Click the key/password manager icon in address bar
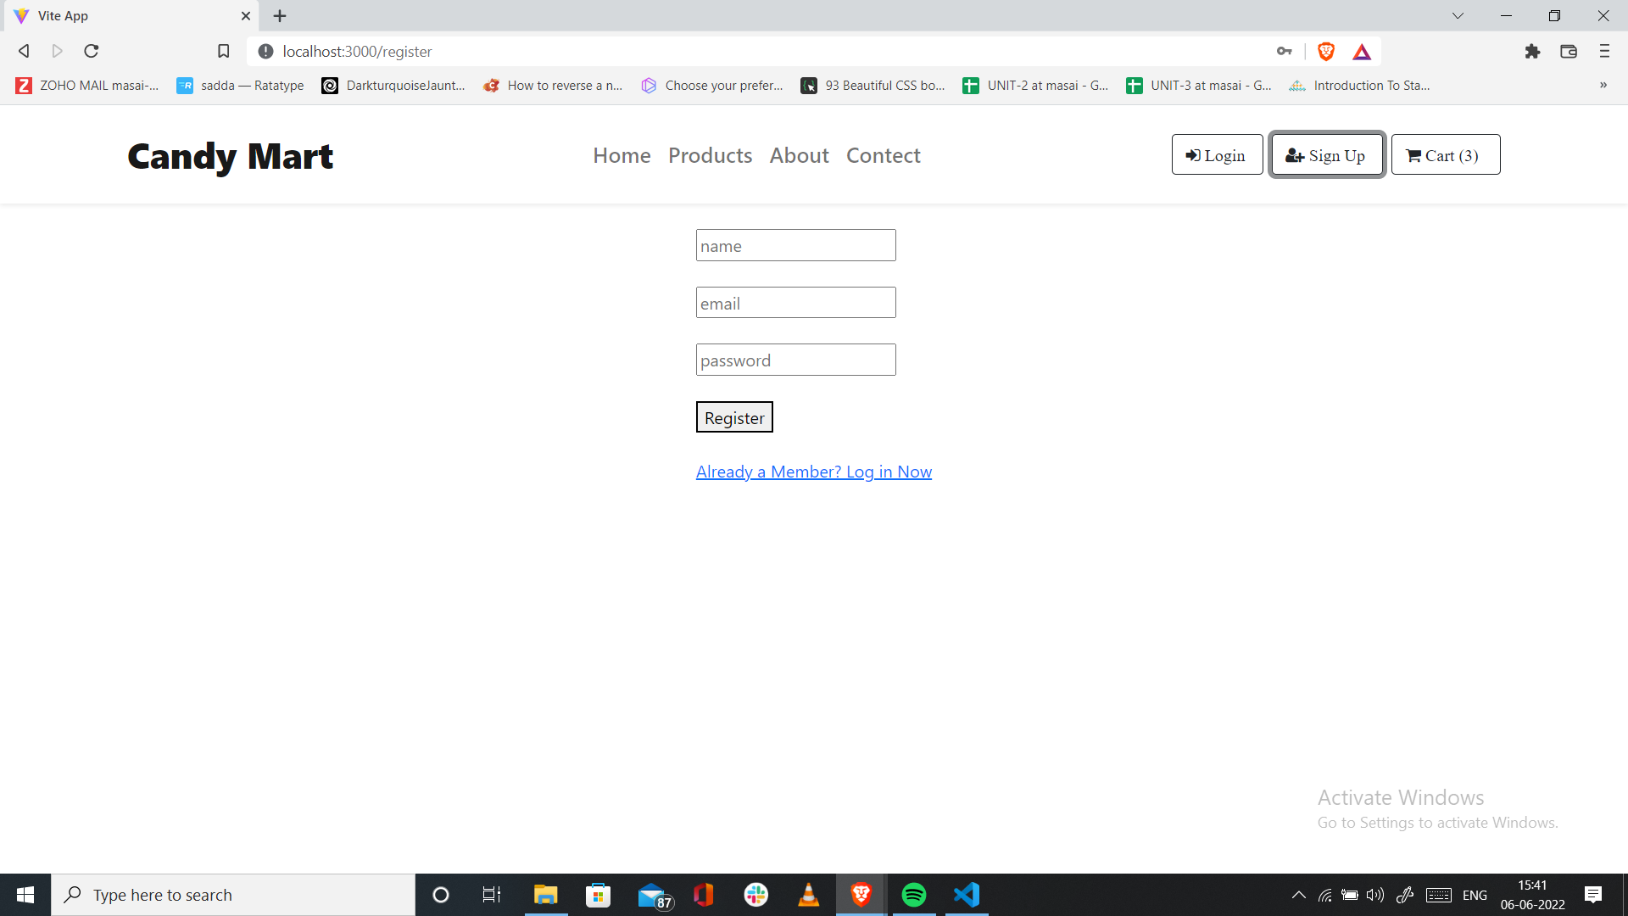Image resolution: width=1628 pixels, height=916 pixels. click(1285, 51)
